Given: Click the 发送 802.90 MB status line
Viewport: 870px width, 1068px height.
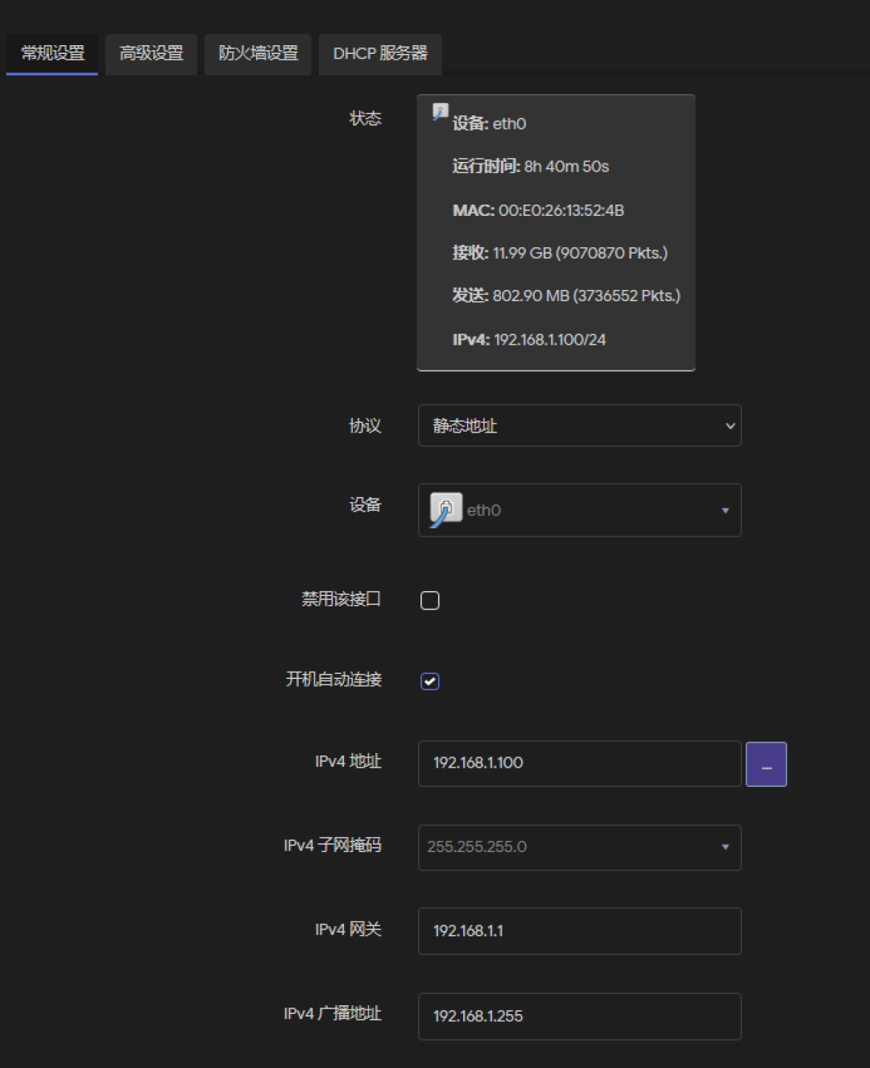Looking at the screenshot, I should pos(566,296).
